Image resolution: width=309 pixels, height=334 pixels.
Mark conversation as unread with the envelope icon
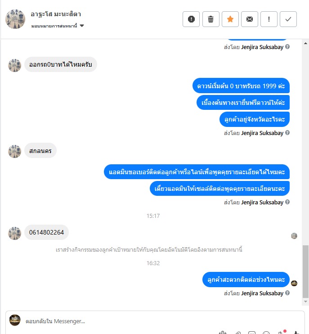(250, 19)
